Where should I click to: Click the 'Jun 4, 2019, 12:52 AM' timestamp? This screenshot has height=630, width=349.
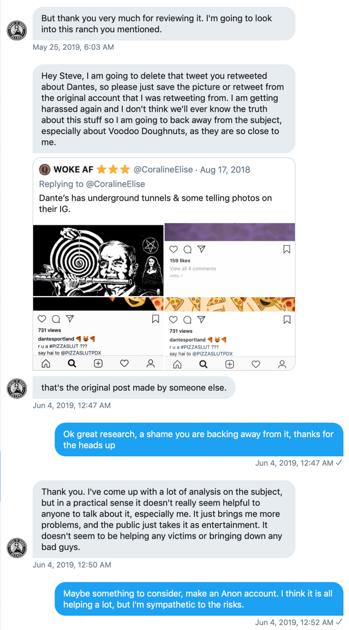click(294, 622)
